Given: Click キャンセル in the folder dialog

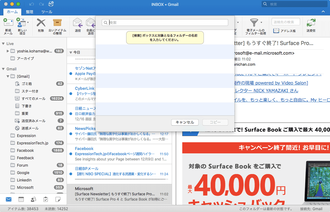Looking at the screenshot, I should coord(185,122).
